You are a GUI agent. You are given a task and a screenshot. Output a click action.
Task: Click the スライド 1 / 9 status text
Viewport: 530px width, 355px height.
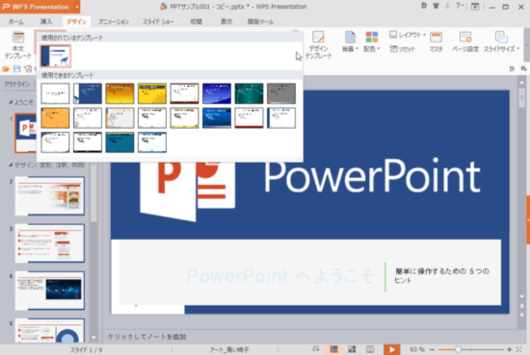(87, 350)
